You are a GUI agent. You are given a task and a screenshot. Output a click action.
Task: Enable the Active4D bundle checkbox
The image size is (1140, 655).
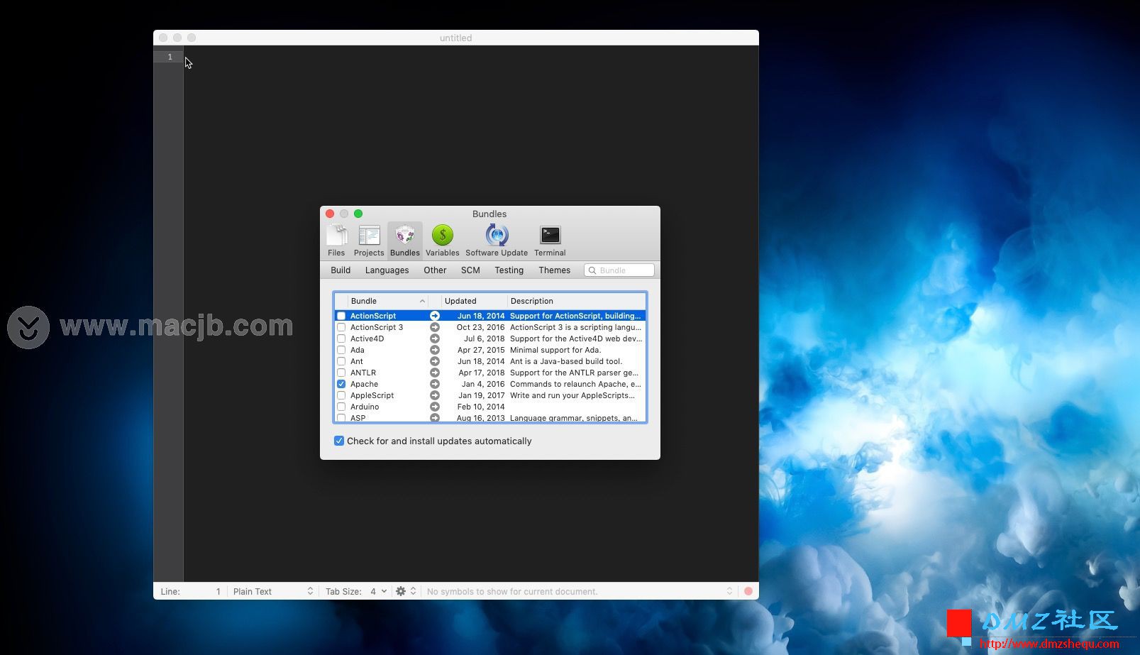[x=341, y=338]
